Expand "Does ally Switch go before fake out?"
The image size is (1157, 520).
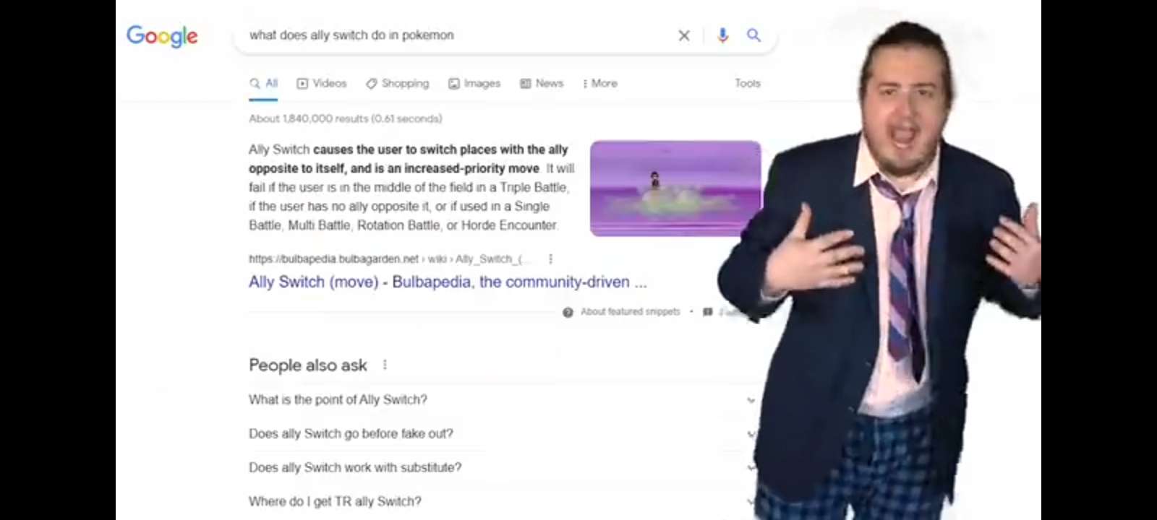[x=501, y=433]
